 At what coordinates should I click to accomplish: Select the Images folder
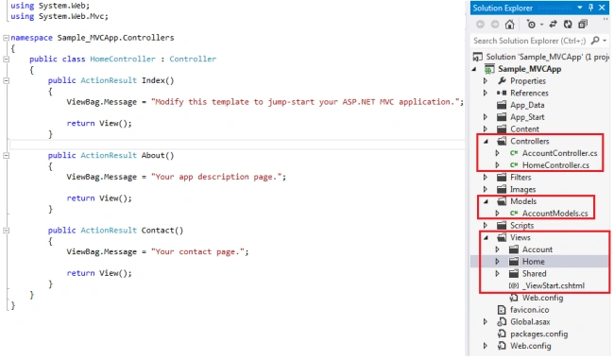tap(522, 189)
